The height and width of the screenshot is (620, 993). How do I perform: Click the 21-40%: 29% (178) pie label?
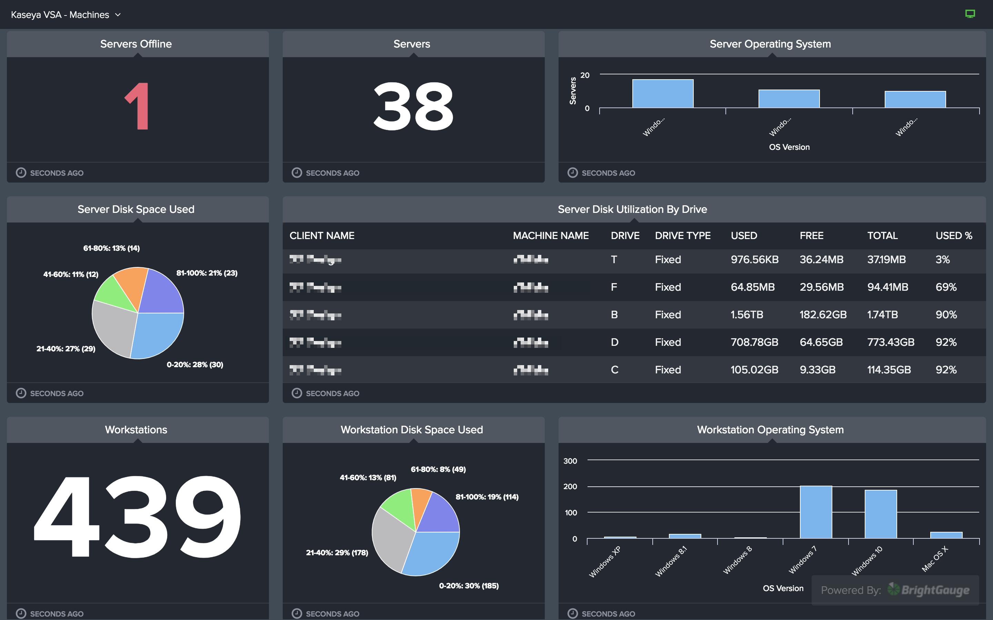click(x=337, y=552)
